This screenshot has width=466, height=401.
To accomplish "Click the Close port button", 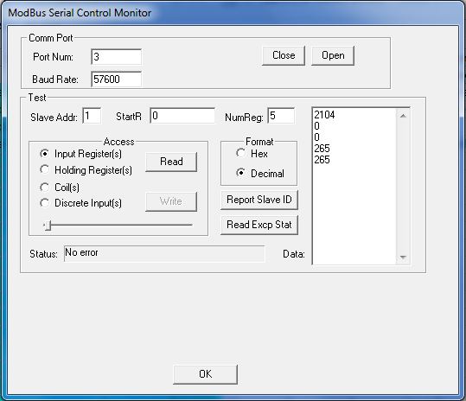I will point(284,55).
